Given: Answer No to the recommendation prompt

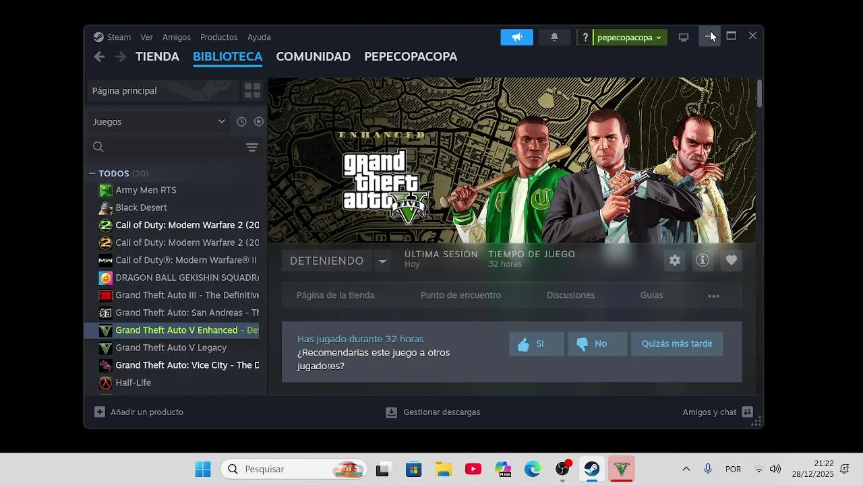Looking at the screenshot, I should (597, 344).
